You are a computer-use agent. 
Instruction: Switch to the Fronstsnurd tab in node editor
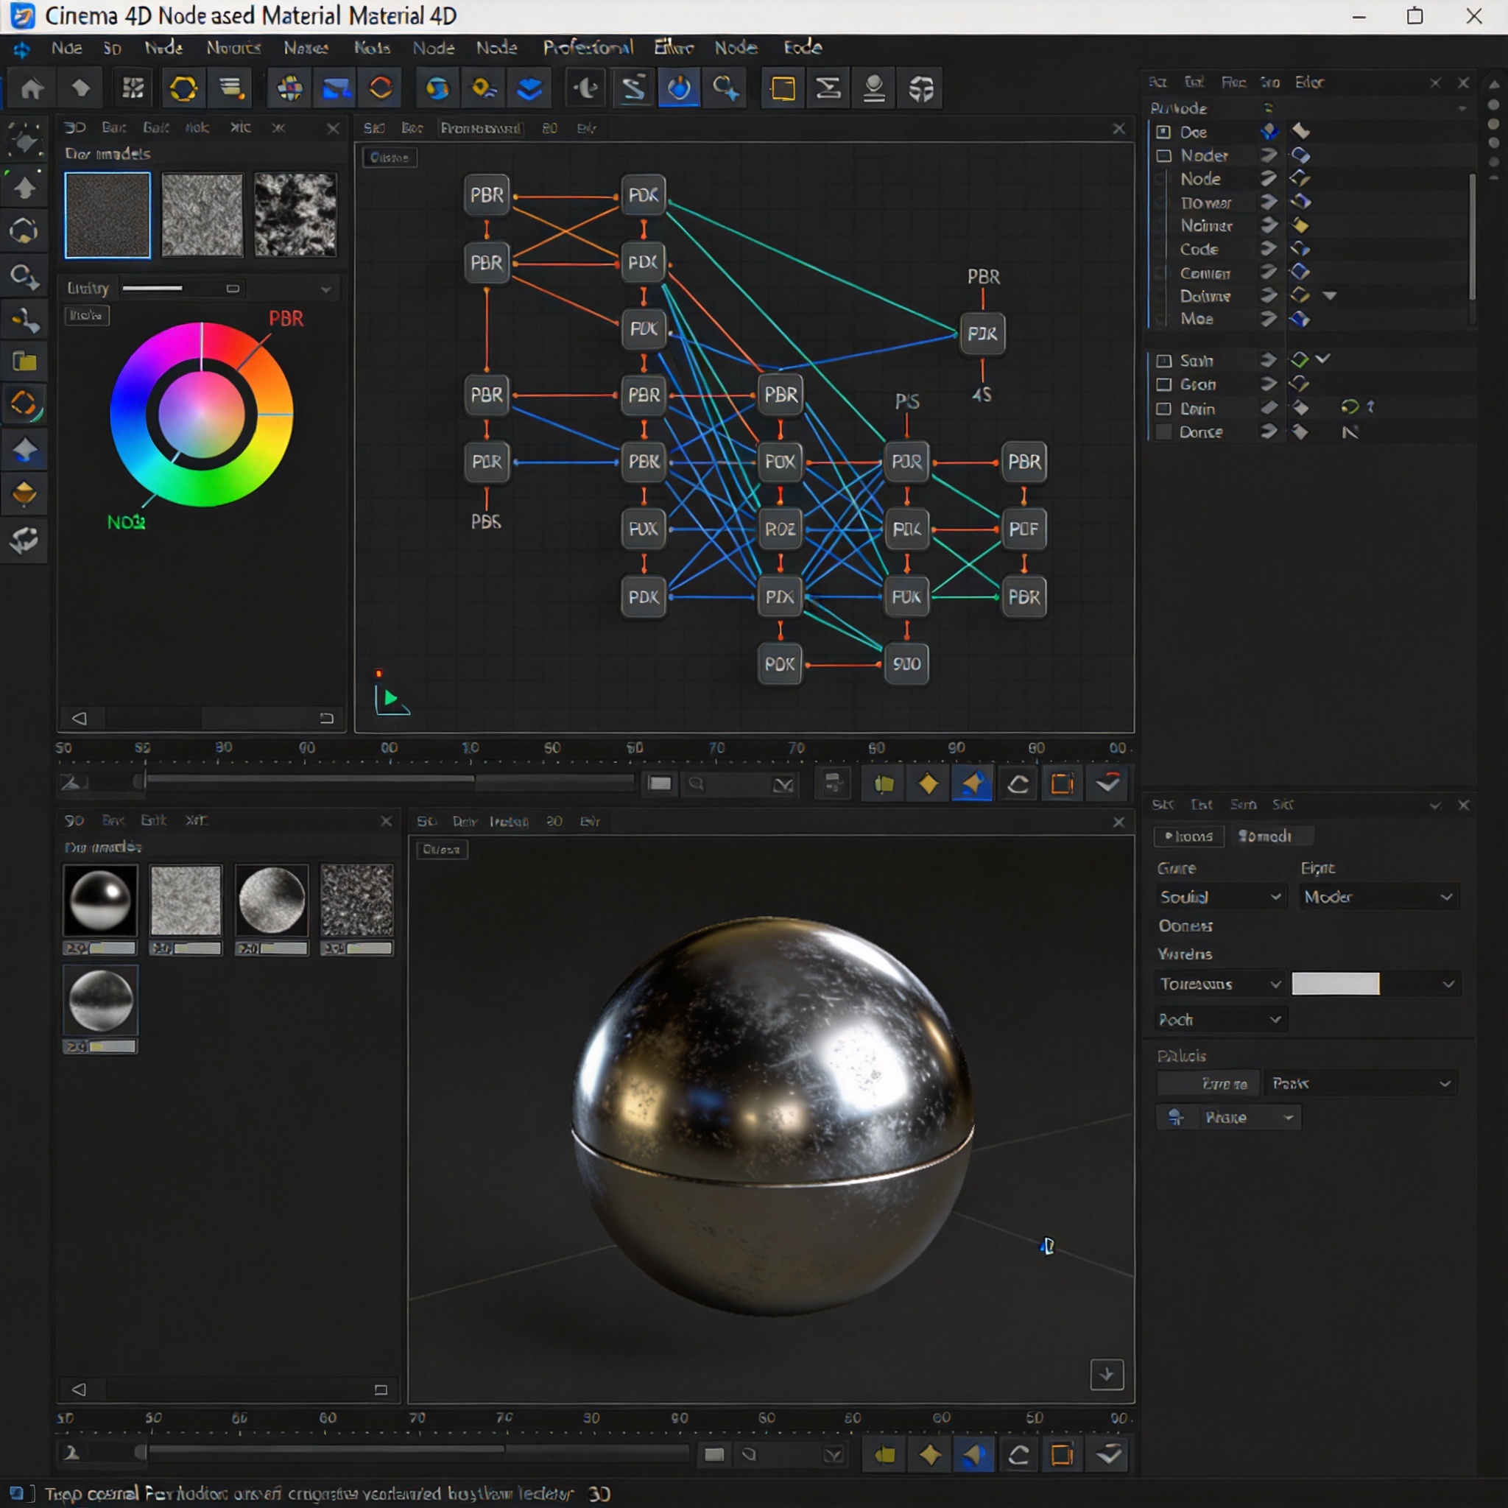click(480, 128)
